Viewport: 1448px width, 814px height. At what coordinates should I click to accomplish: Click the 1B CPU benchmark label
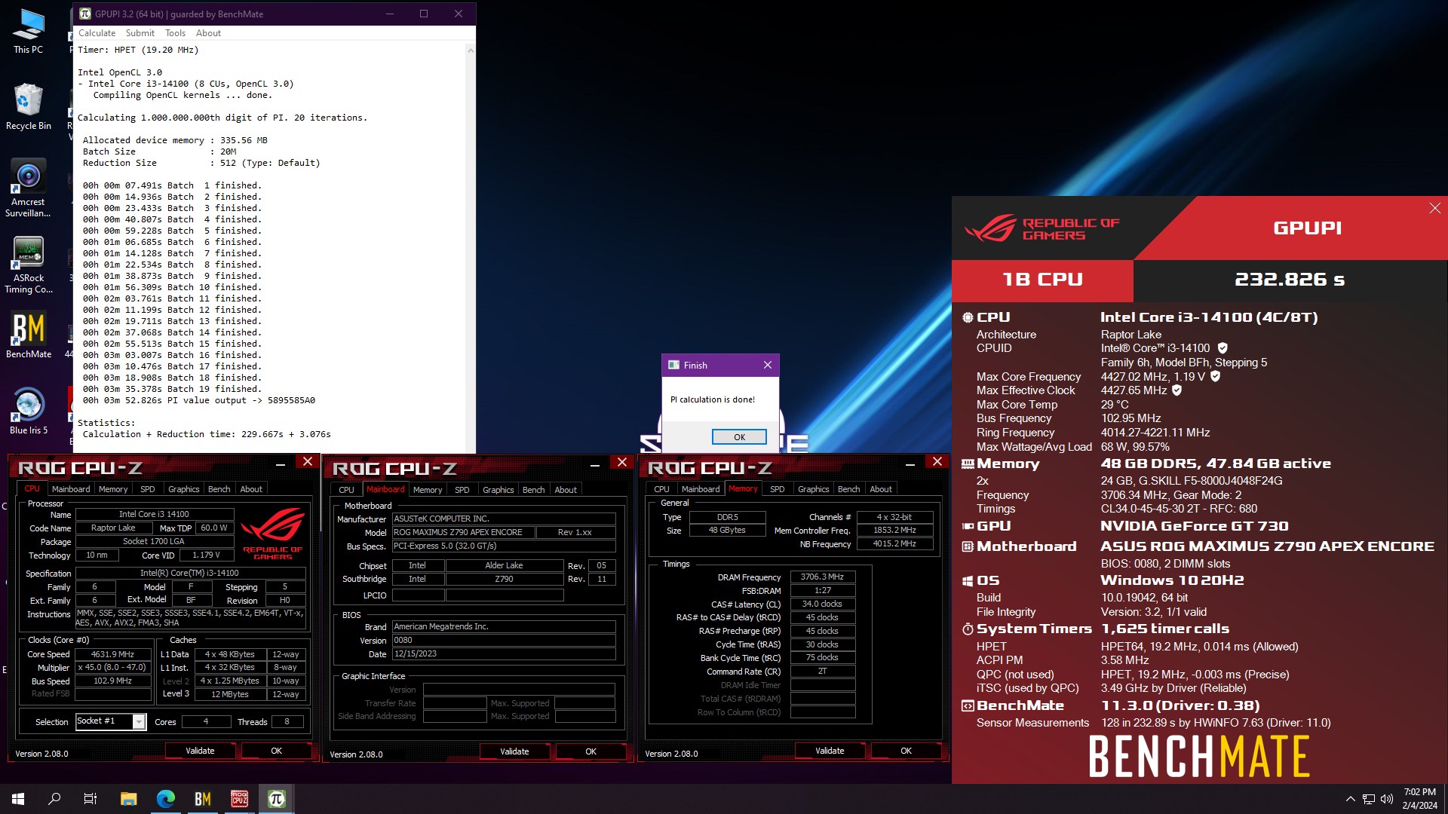point(1042,280)
